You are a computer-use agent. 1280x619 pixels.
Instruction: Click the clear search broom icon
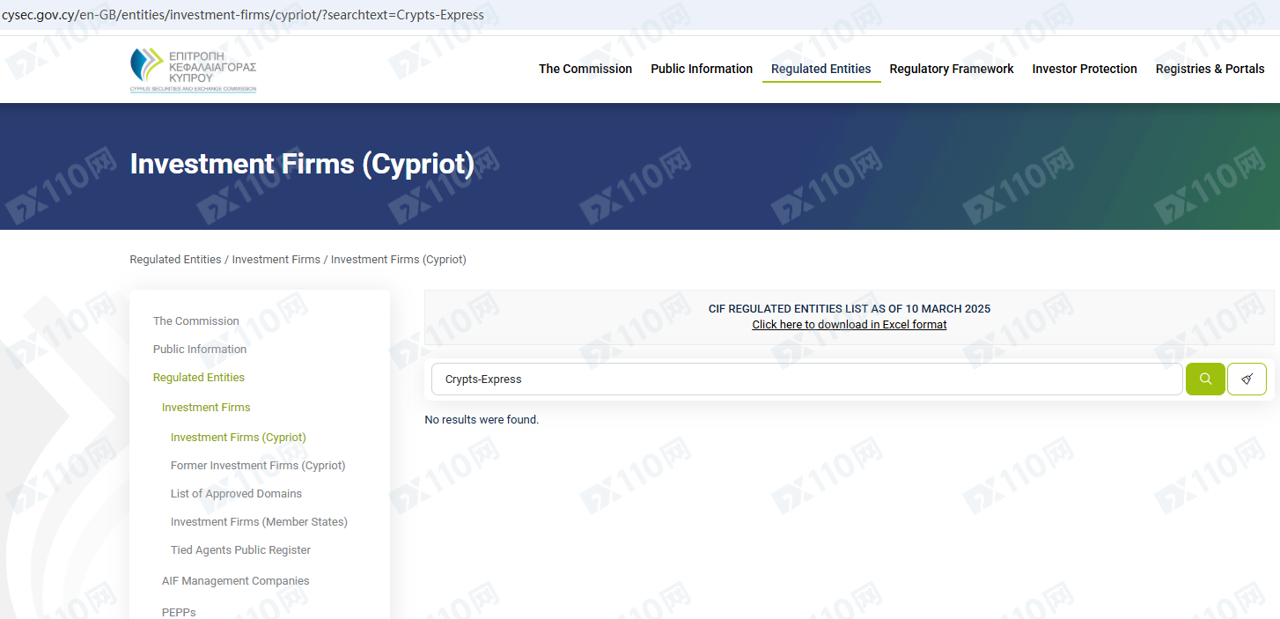1247,380
